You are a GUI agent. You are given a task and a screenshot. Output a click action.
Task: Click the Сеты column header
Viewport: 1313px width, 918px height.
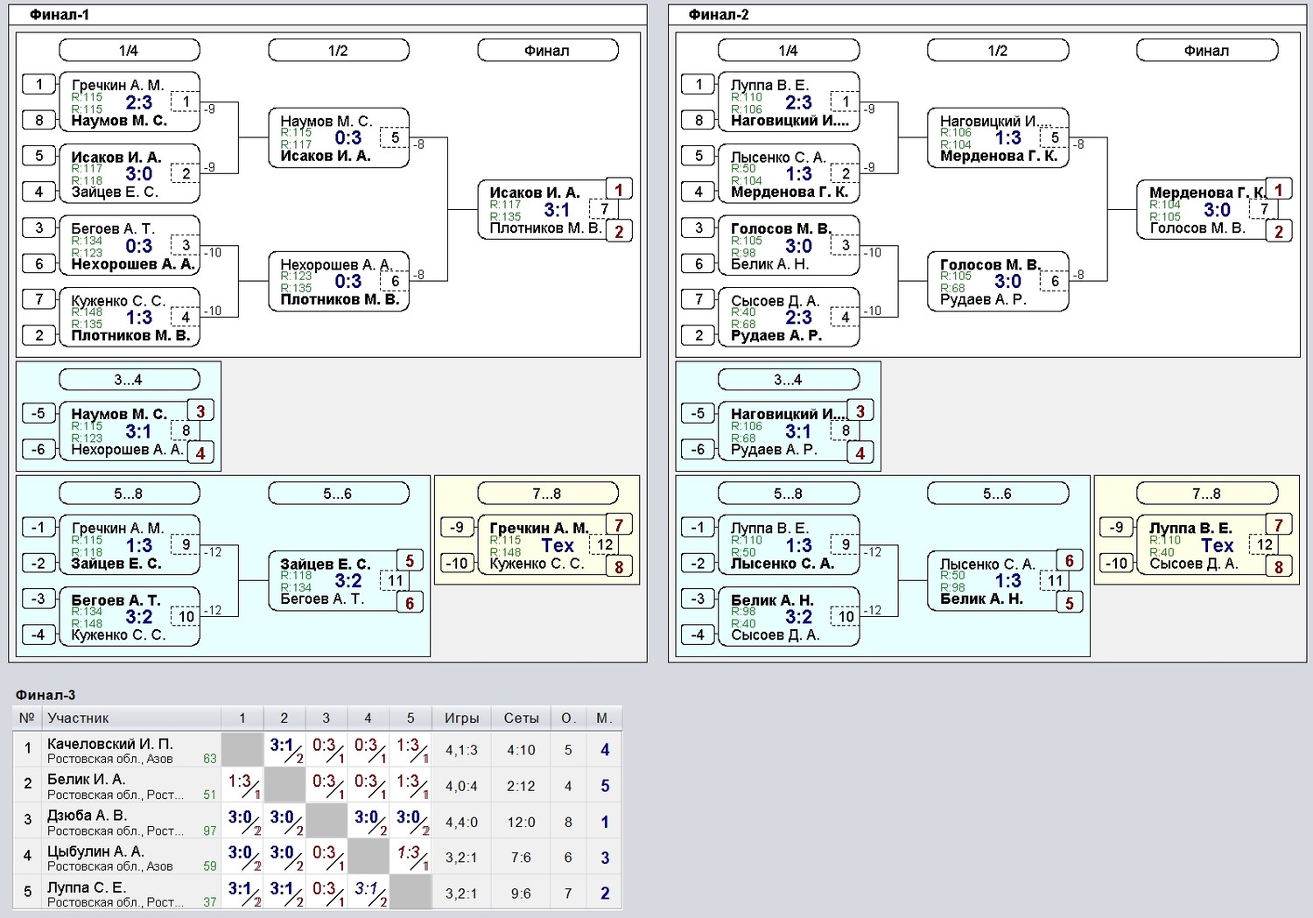(x=521, y=718)
